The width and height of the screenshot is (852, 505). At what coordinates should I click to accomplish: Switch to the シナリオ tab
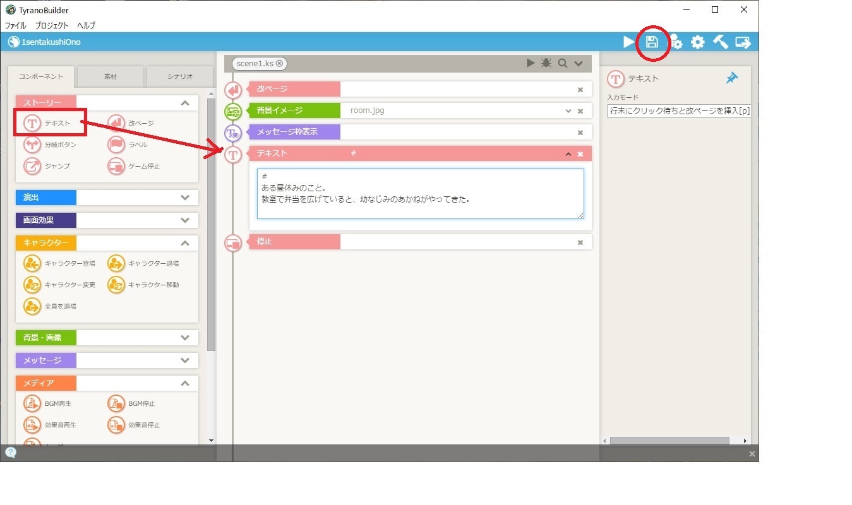coord(180,76)
